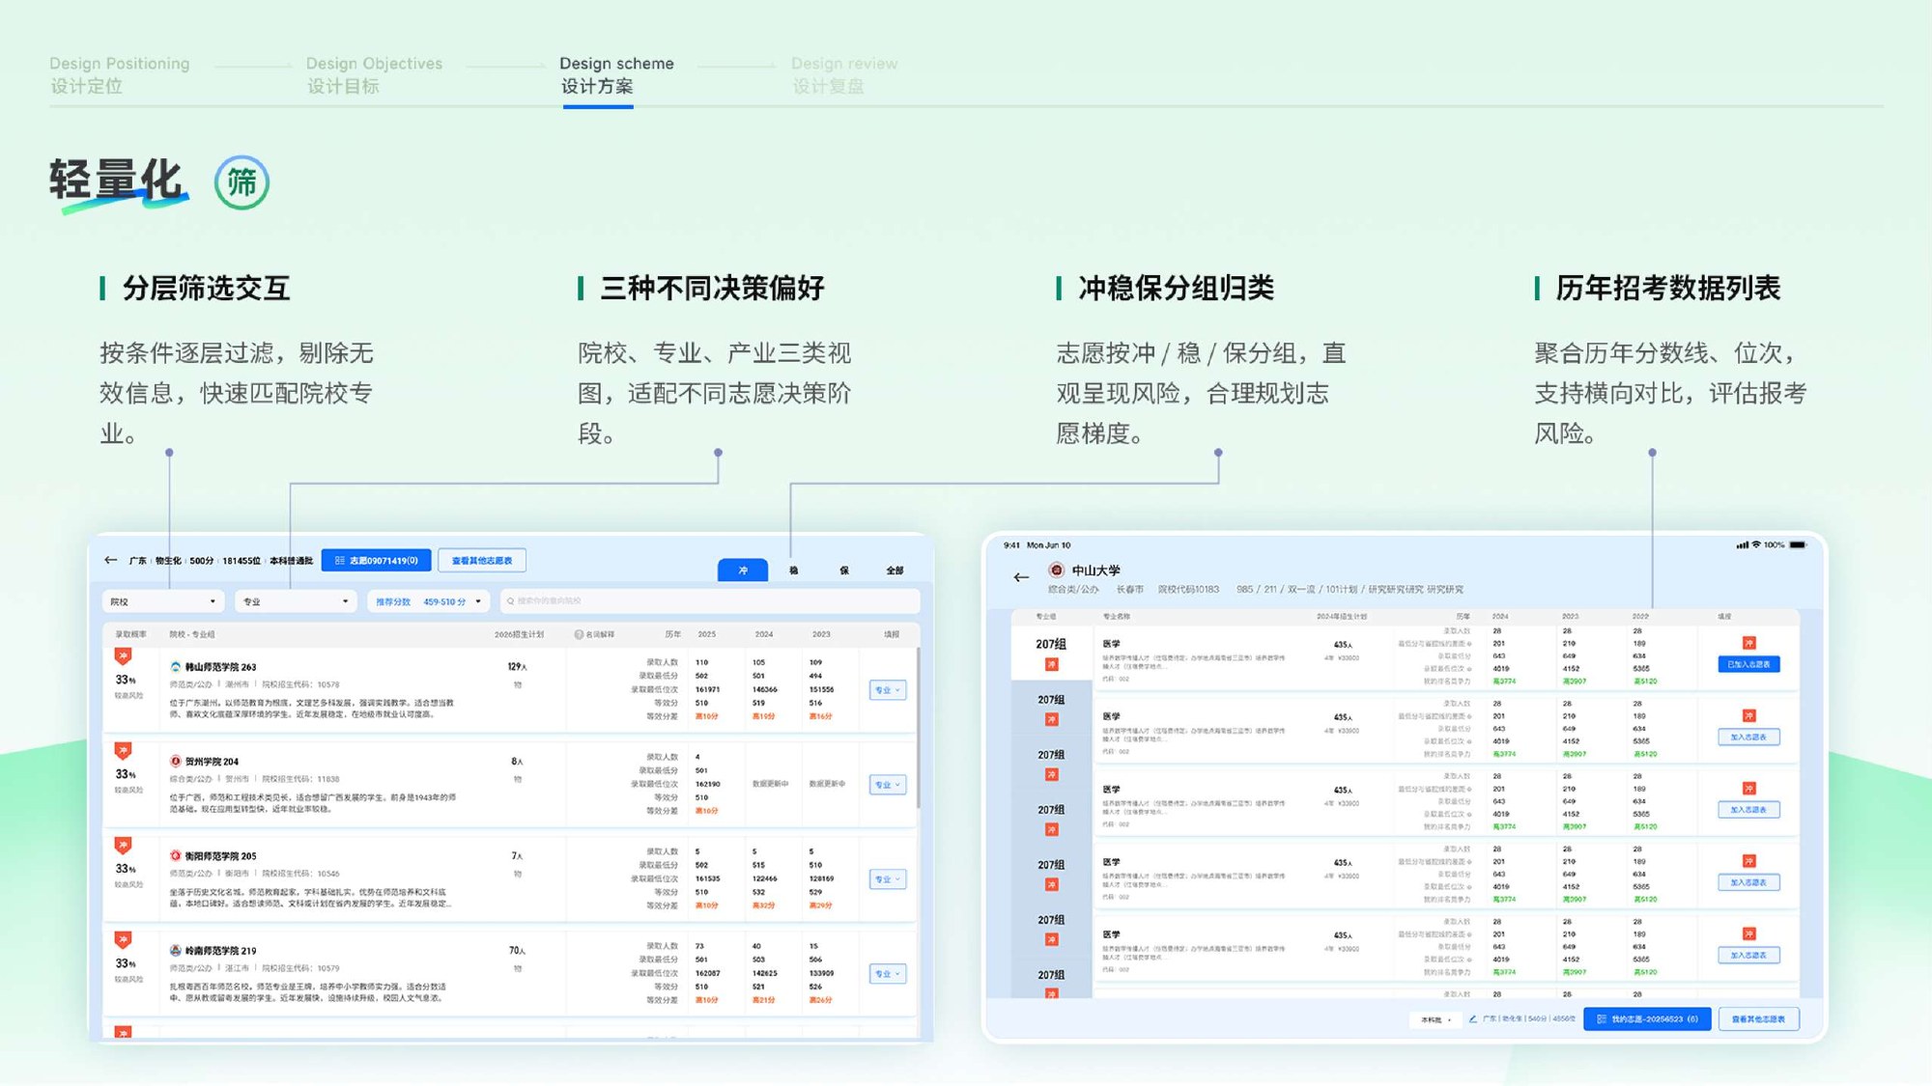Viewport: 1932px width, 1086px height.
Task: Expand 专业 dropdown in 贺州学院 row
Action: tap(887, 785)
